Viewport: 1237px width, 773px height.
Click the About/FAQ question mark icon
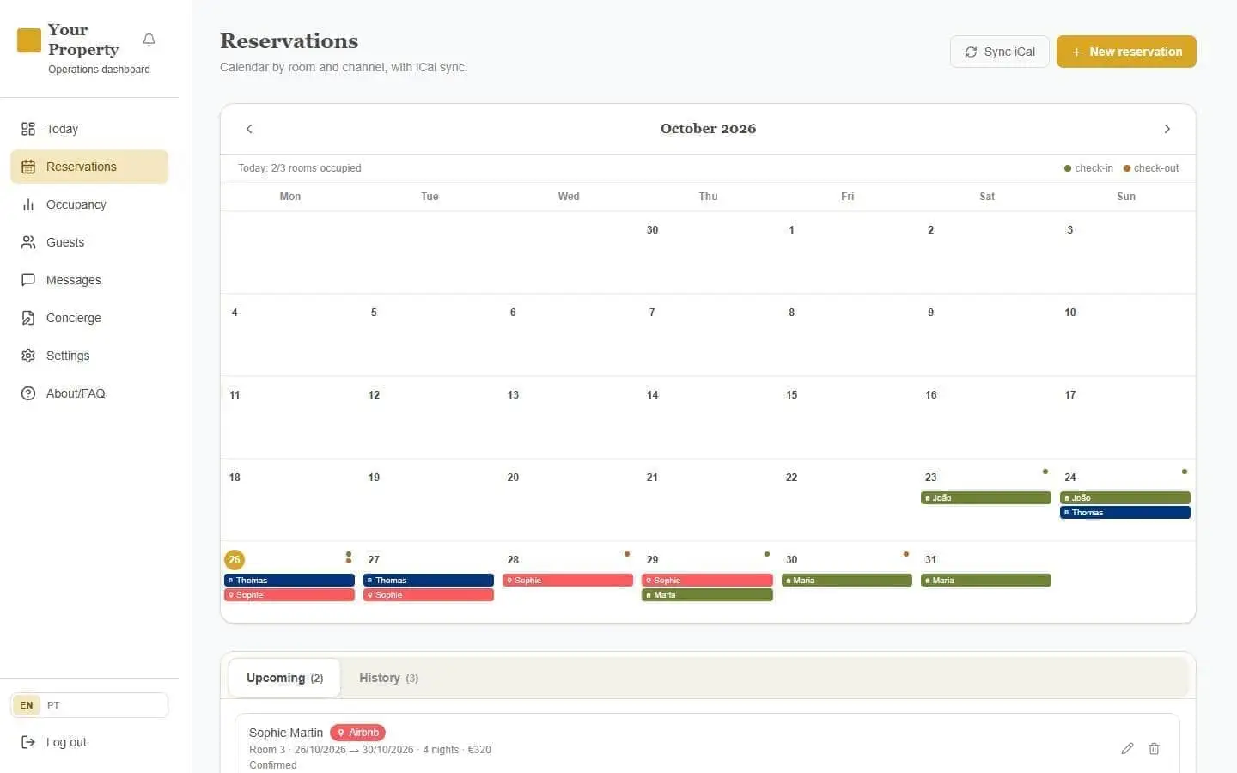(28, 393)
